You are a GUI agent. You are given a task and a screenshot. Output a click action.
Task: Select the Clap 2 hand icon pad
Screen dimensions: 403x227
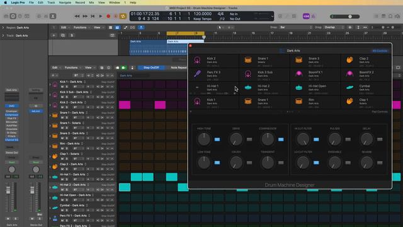[x=349, y=60]
